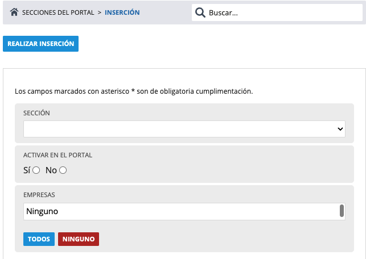Click the Sí label text
The height and width of the screenshot is (259, 366).
click(x=27, y=170)
